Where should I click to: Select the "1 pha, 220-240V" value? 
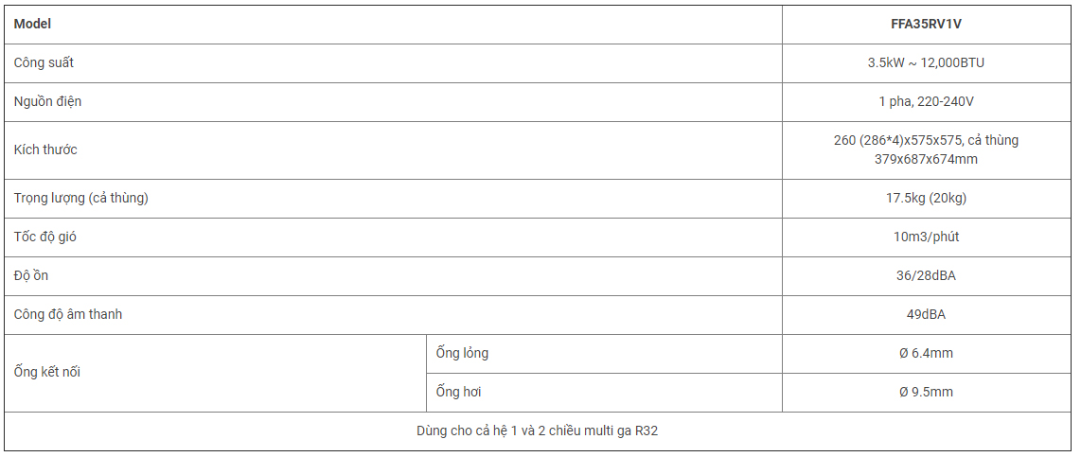click(x=926, y=101)
